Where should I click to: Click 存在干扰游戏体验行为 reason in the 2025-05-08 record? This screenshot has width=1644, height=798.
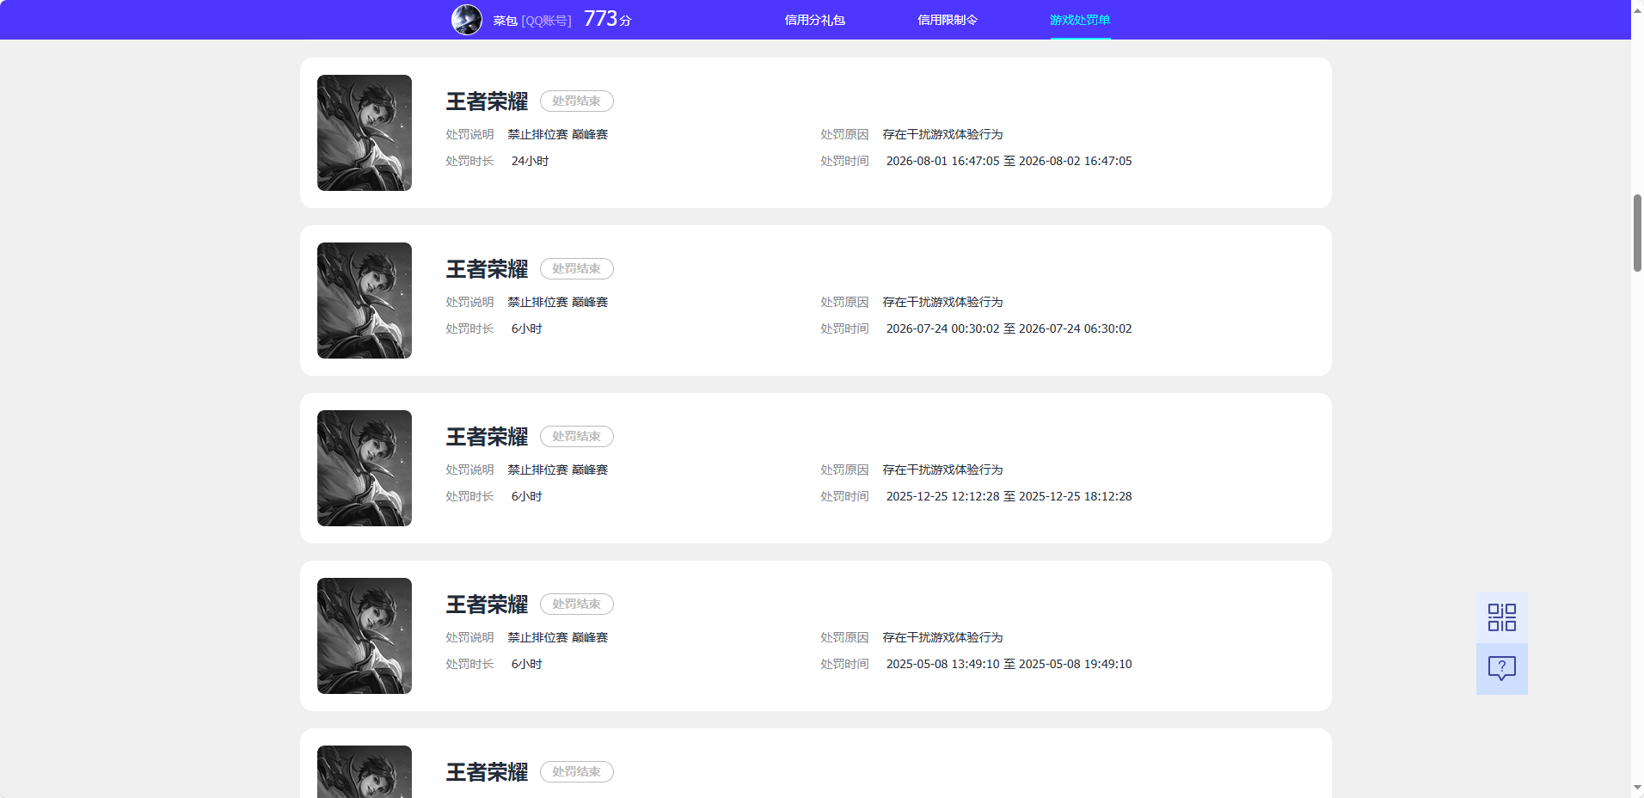click(x=942, y=637)
